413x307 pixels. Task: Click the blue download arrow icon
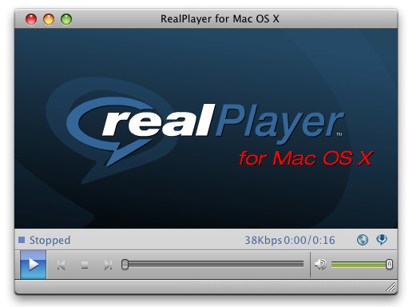point(382,239)
